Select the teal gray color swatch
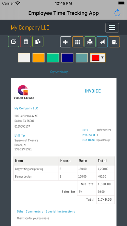Image resolution: width=127 pixels, height=226 pixels. 82,58
